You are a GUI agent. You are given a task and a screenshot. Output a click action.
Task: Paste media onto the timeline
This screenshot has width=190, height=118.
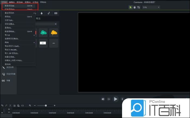coord(18,106)
